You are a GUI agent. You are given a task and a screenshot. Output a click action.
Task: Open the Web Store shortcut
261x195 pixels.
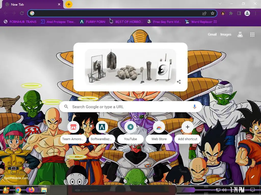coord(159,132)
